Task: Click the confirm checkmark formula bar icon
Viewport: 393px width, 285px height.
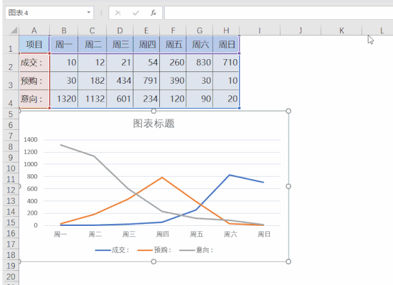Action: click(x=136, y=13)
